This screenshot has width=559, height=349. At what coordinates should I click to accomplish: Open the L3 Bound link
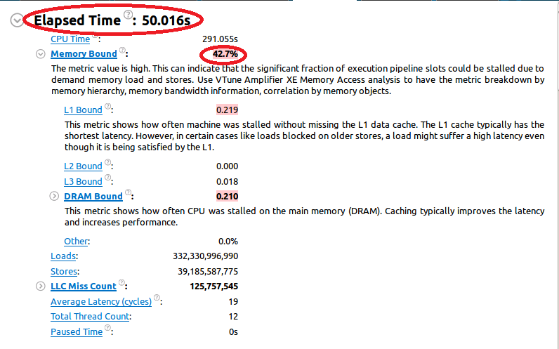[x=83, y=181]
